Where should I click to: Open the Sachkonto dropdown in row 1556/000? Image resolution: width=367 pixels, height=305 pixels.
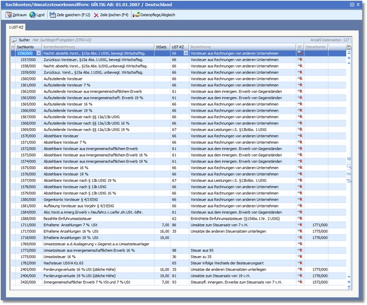tap(40, 53)
